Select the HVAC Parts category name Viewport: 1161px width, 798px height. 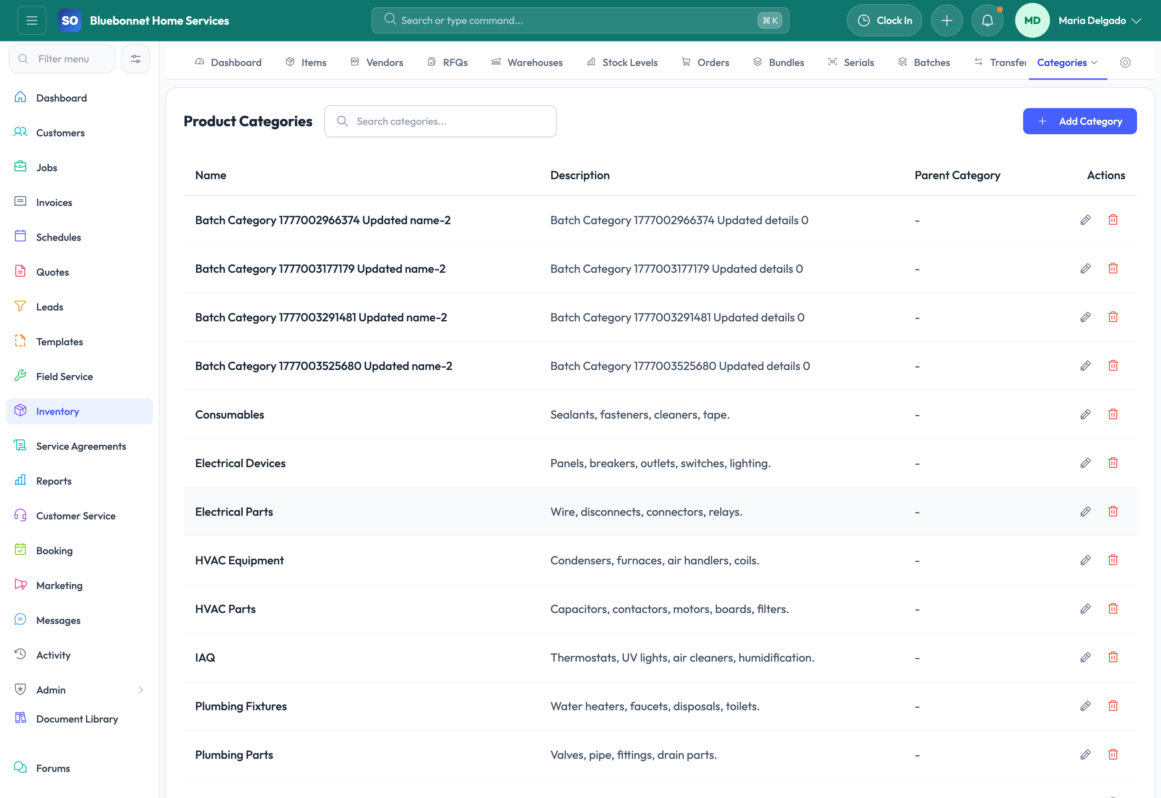(x=225, y=609)
